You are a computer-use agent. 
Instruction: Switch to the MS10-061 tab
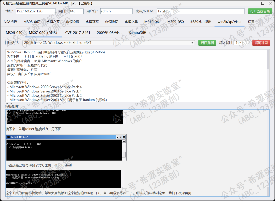tap(153, 22)
